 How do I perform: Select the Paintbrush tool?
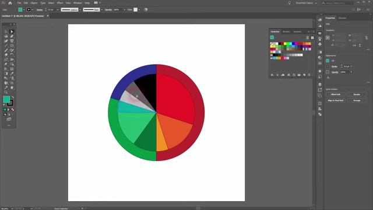coord(6,50)
